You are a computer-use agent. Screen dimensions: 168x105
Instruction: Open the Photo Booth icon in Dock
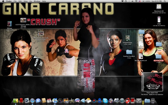coord(133,101)
